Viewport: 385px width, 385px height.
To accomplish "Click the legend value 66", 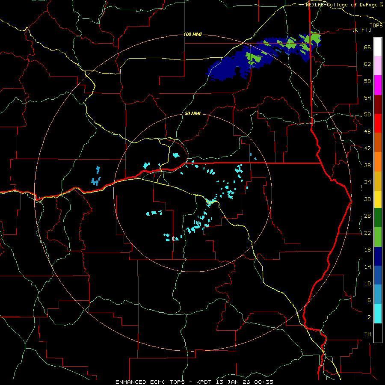I will [x=367, y=47].
